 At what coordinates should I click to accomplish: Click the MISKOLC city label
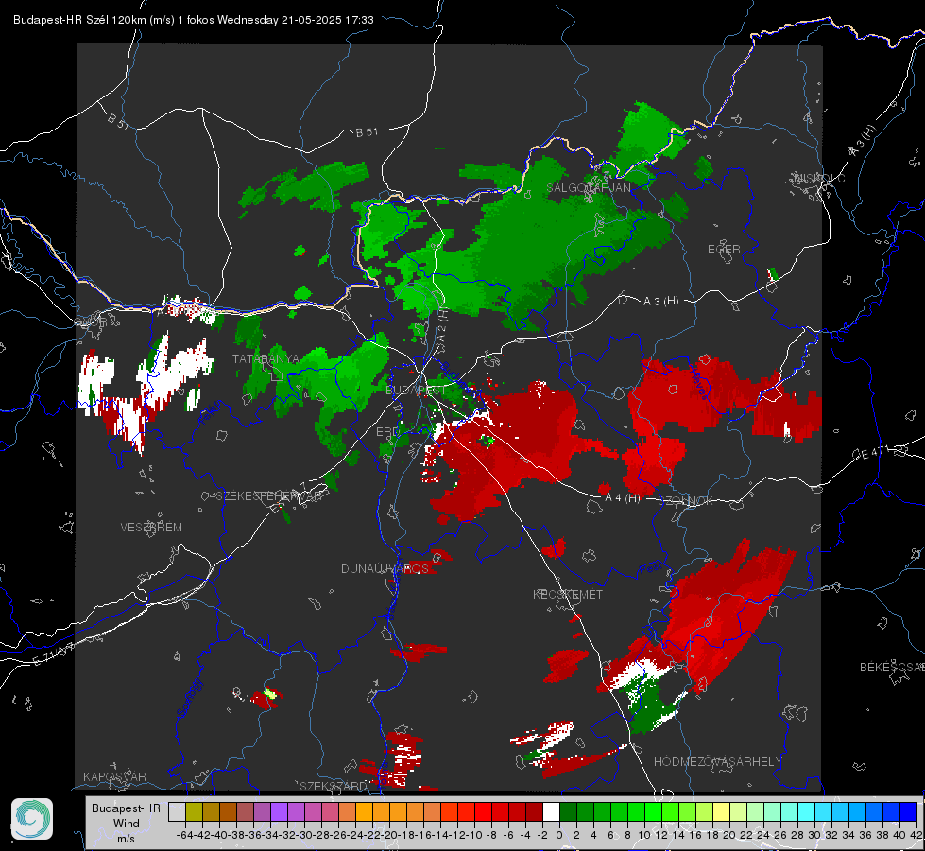819,179
